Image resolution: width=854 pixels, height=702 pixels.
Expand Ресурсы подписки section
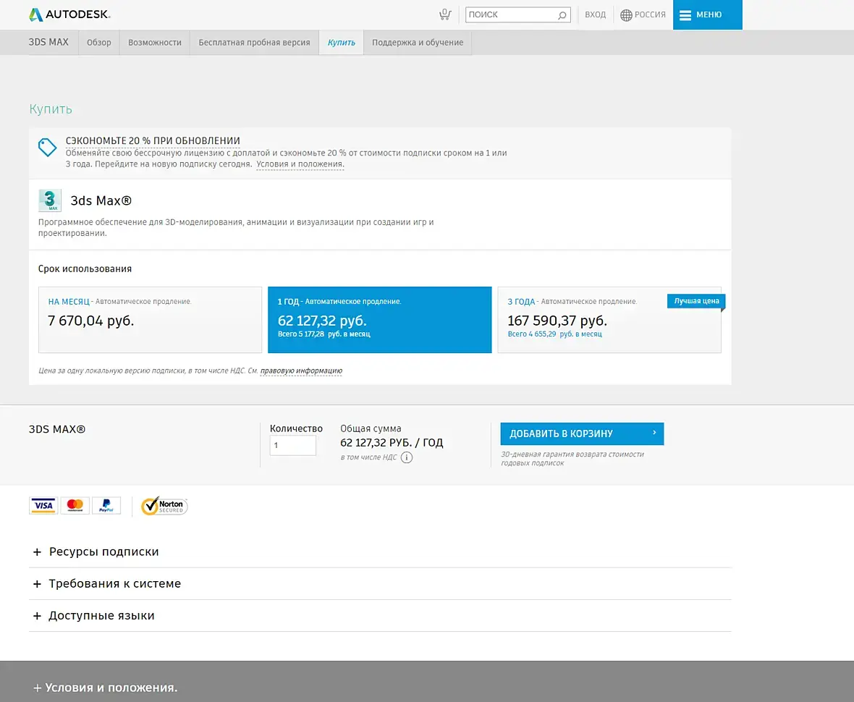point(380,551)
